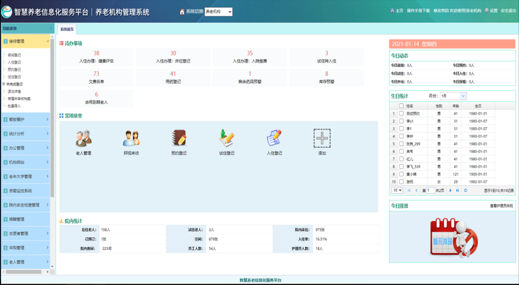519x285 pixels.
Task: Click the 主页 link in header
Action: tap(399, 11)
